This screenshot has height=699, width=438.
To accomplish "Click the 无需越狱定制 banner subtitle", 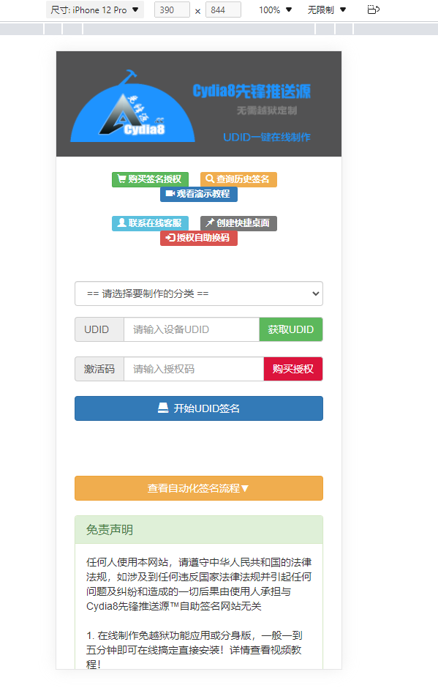I will pos(266,111).
